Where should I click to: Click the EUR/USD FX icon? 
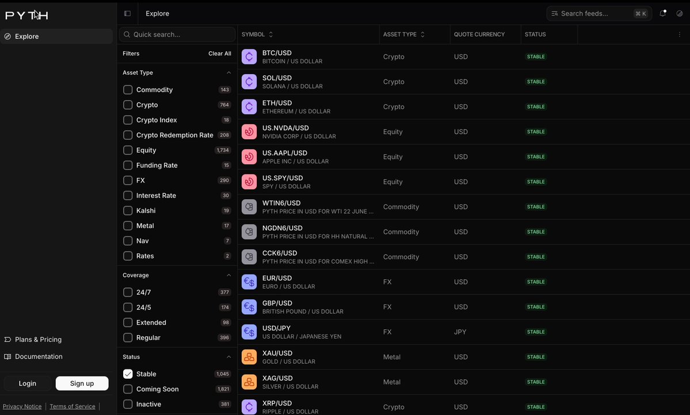pyautogui.click(x=249, y=282)
